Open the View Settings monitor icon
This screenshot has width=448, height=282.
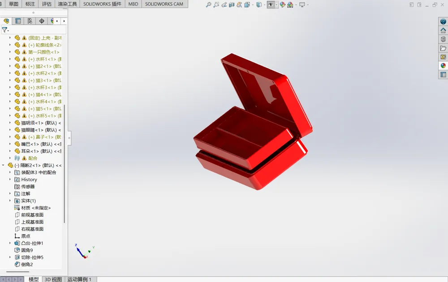(302, 4)
